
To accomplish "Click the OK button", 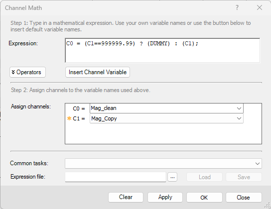I will pyautogui.click(x=204, y=197).
